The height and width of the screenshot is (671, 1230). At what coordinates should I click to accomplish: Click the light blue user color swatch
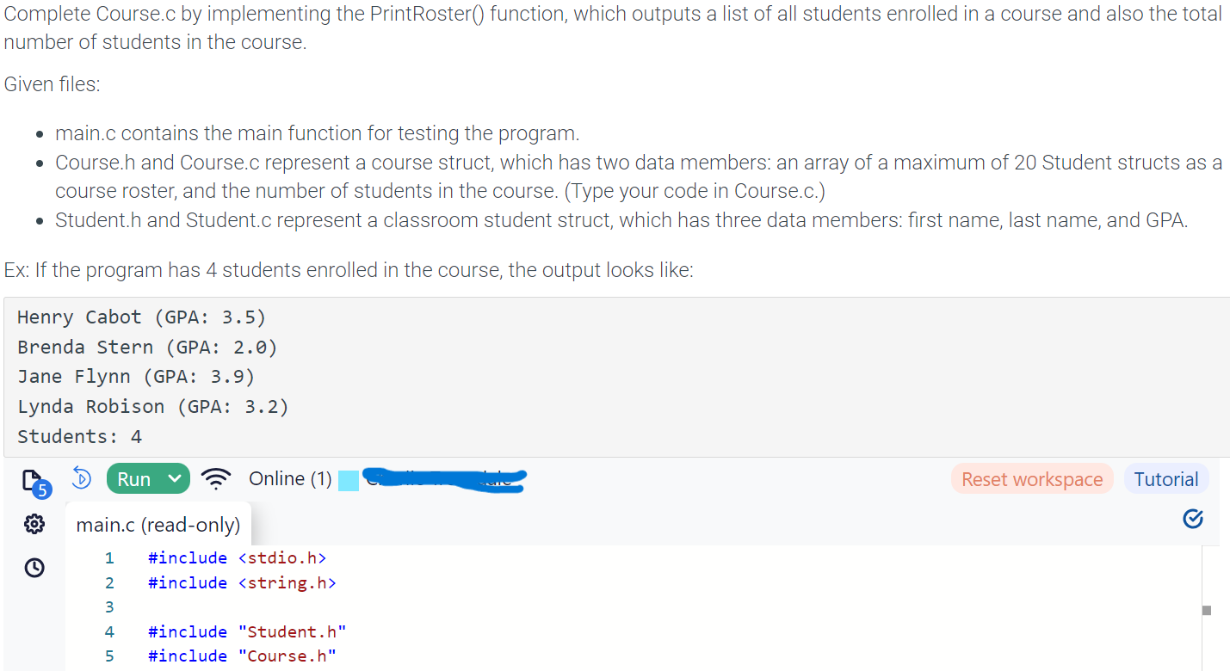pos(349,481)
